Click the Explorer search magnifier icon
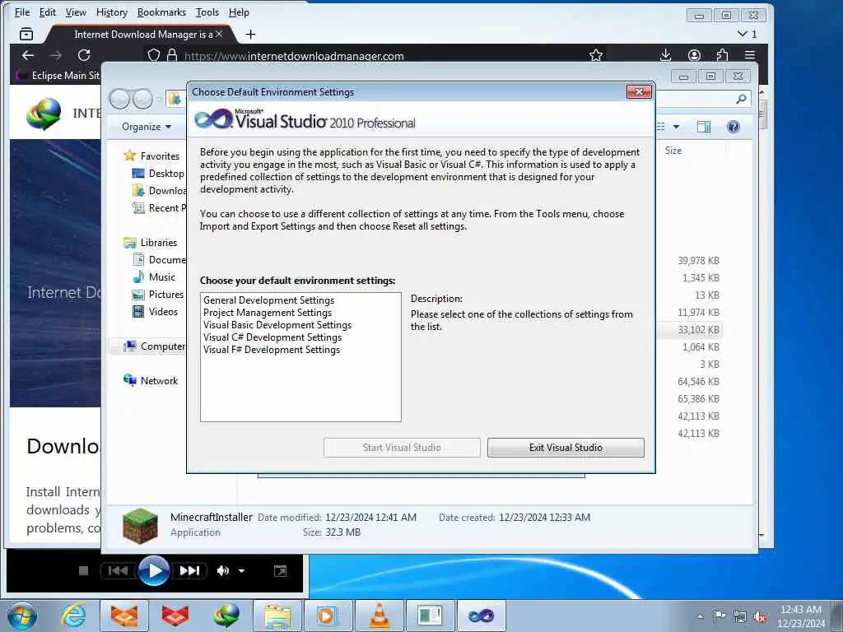Viewport: 843px width, 632px height. (741, 99)
